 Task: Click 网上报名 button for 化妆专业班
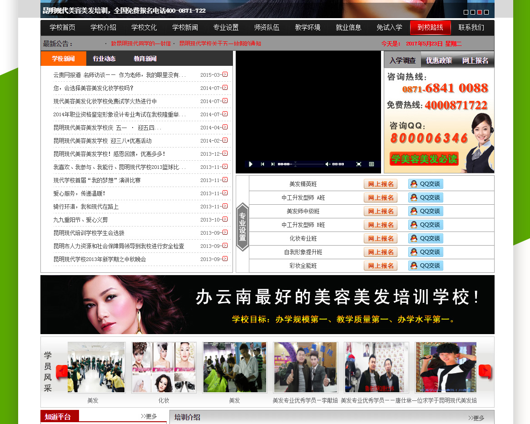click(380, 238)
